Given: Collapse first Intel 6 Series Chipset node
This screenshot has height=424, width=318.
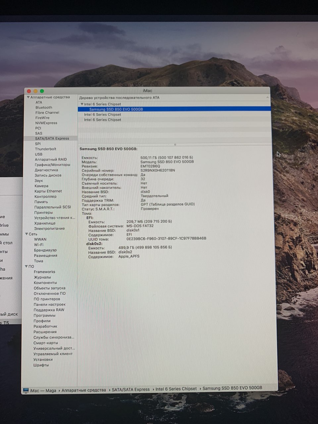Looking at the screenshot, I should [82, 104].
